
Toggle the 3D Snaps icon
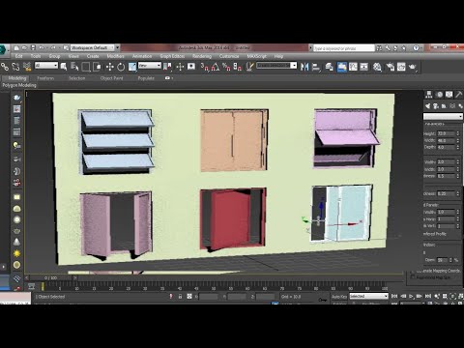[x=205, y=67]
